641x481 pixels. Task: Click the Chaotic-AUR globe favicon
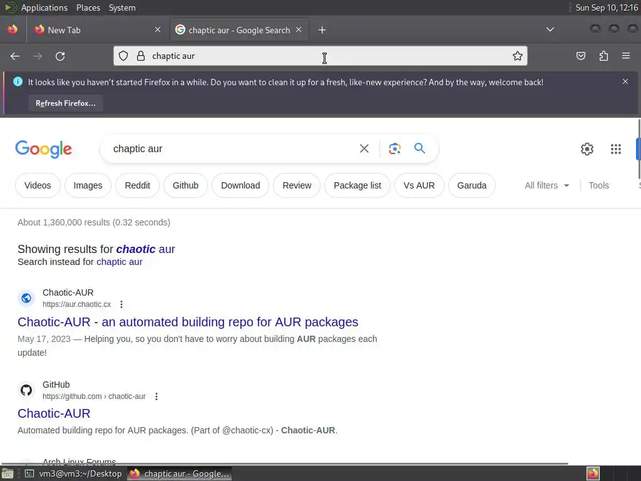coord(26,298)
